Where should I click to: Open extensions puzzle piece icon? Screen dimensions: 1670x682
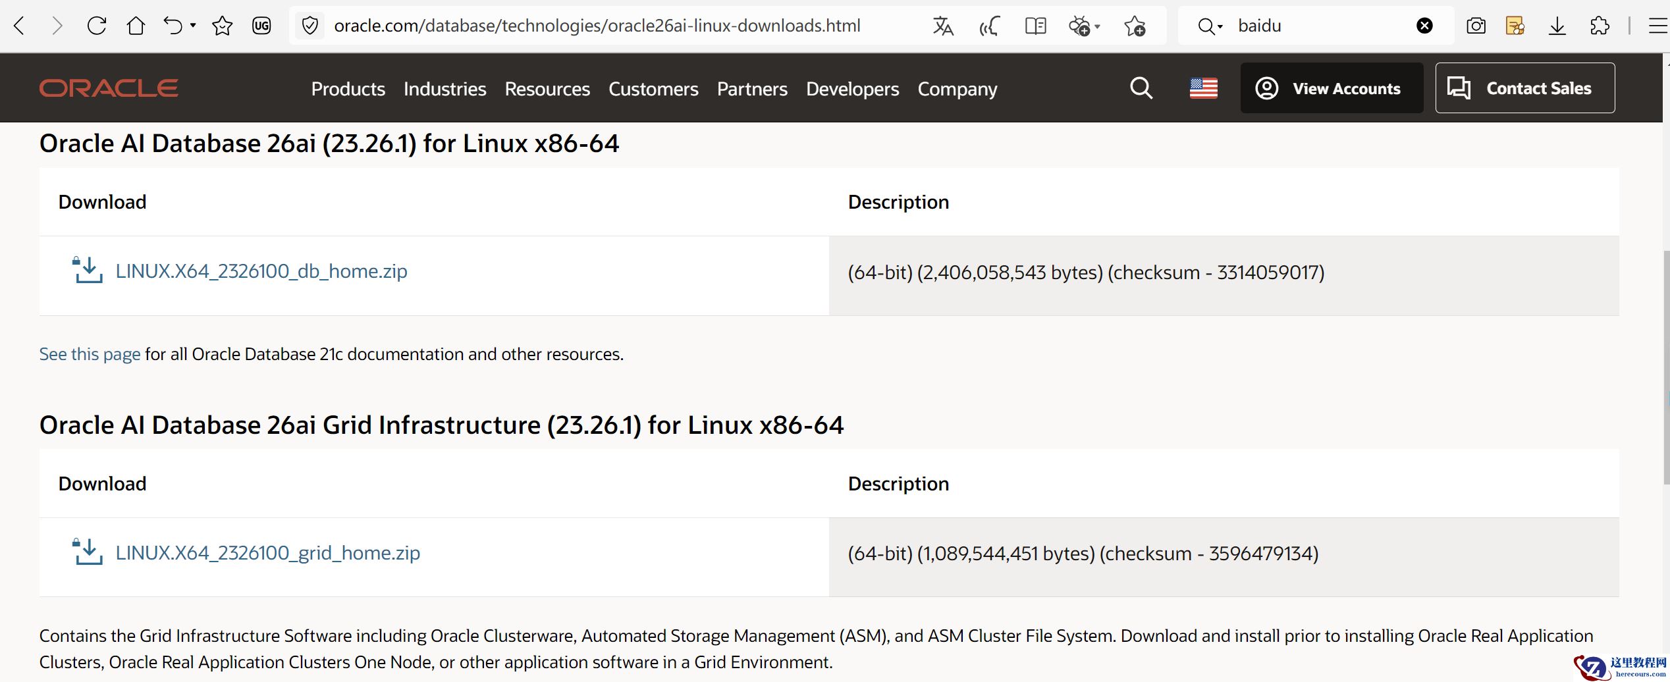[1599, 26]
